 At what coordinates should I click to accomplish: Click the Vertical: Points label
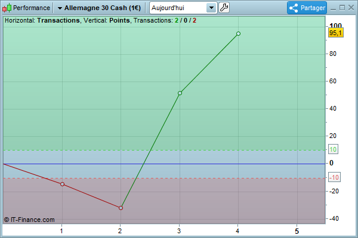pyautogui.click(x=107, y=20)
